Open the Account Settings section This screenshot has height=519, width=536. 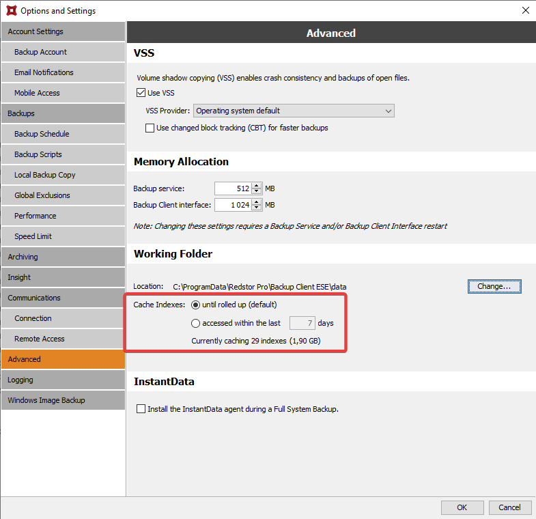(64, 31)
